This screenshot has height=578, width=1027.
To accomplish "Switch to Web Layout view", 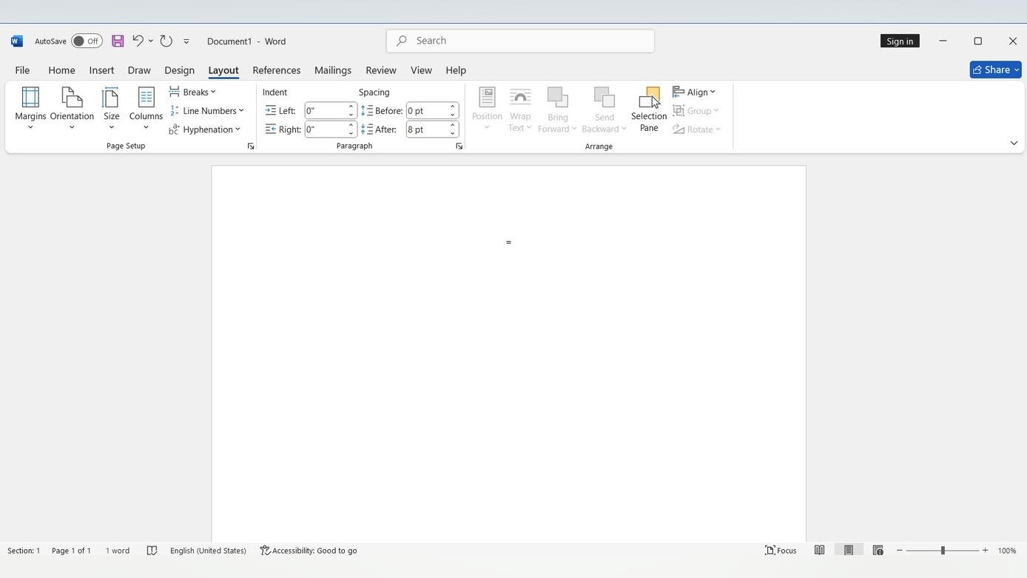I will (878, 550).
